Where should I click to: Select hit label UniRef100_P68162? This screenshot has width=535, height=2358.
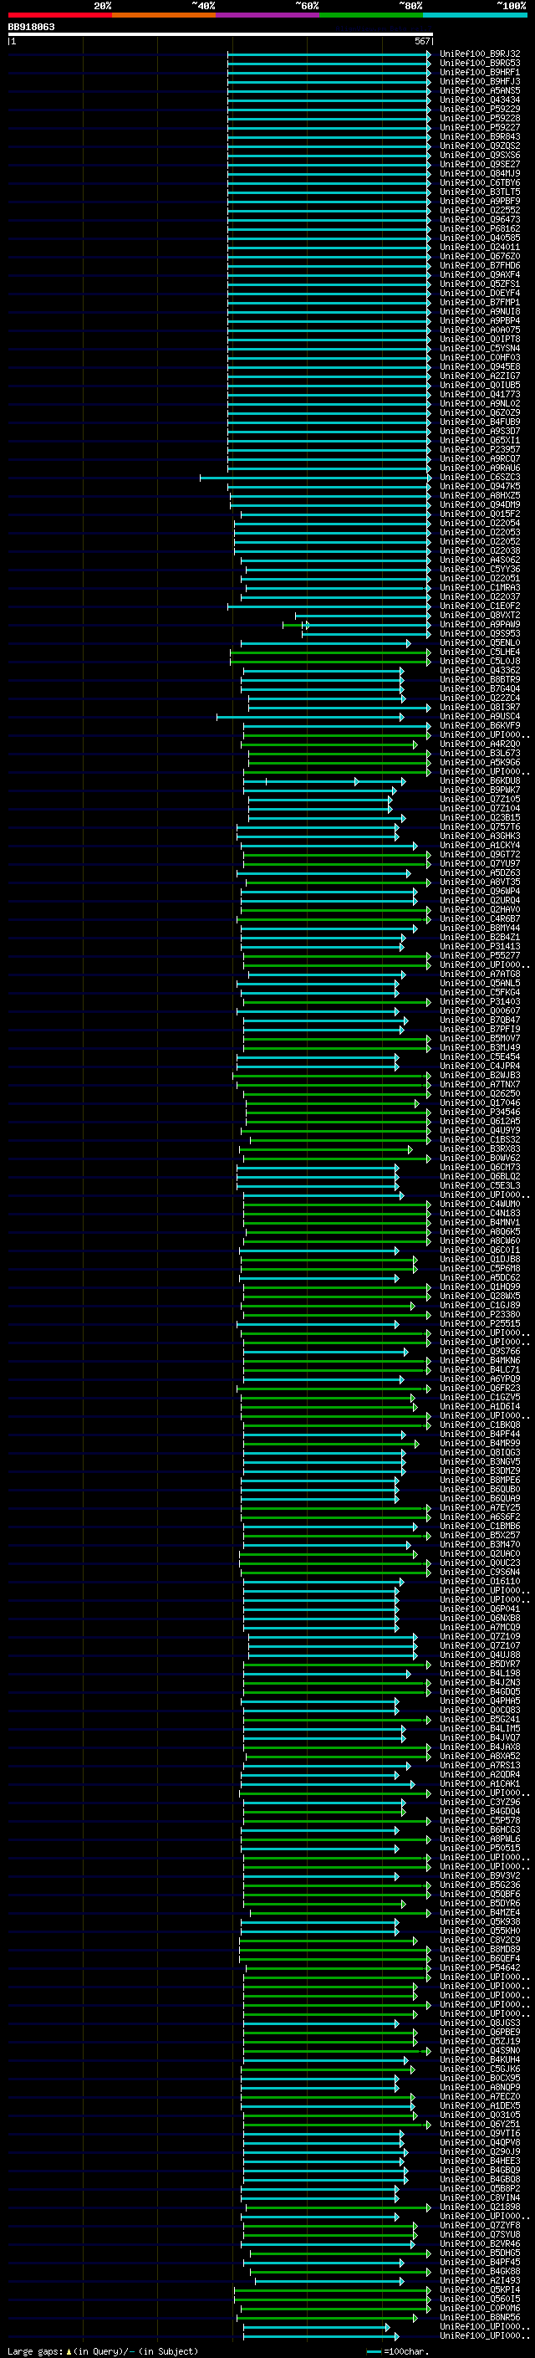[x=480, y=229]
